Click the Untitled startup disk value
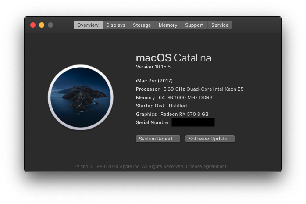 point(178,106)
